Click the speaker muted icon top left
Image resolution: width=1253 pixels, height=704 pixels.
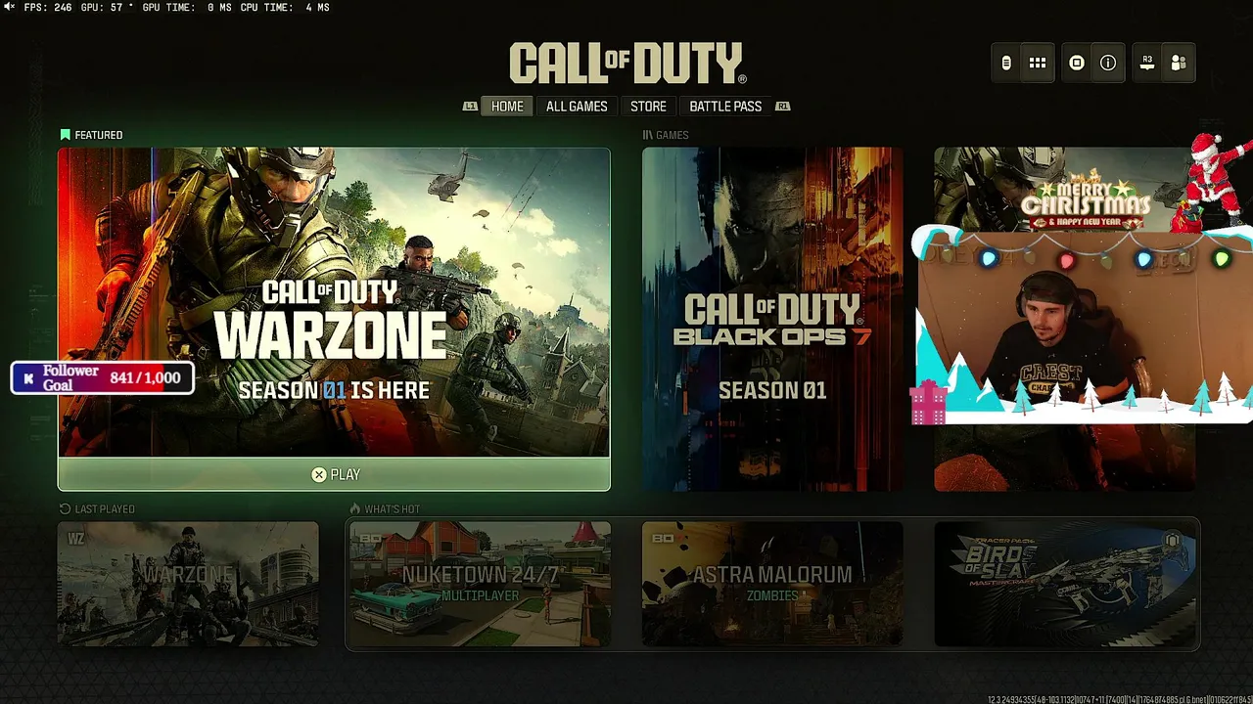click(10, 7)
